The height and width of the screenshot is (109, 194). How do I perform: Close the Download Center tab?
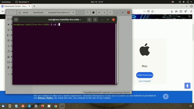pos(29,6)
